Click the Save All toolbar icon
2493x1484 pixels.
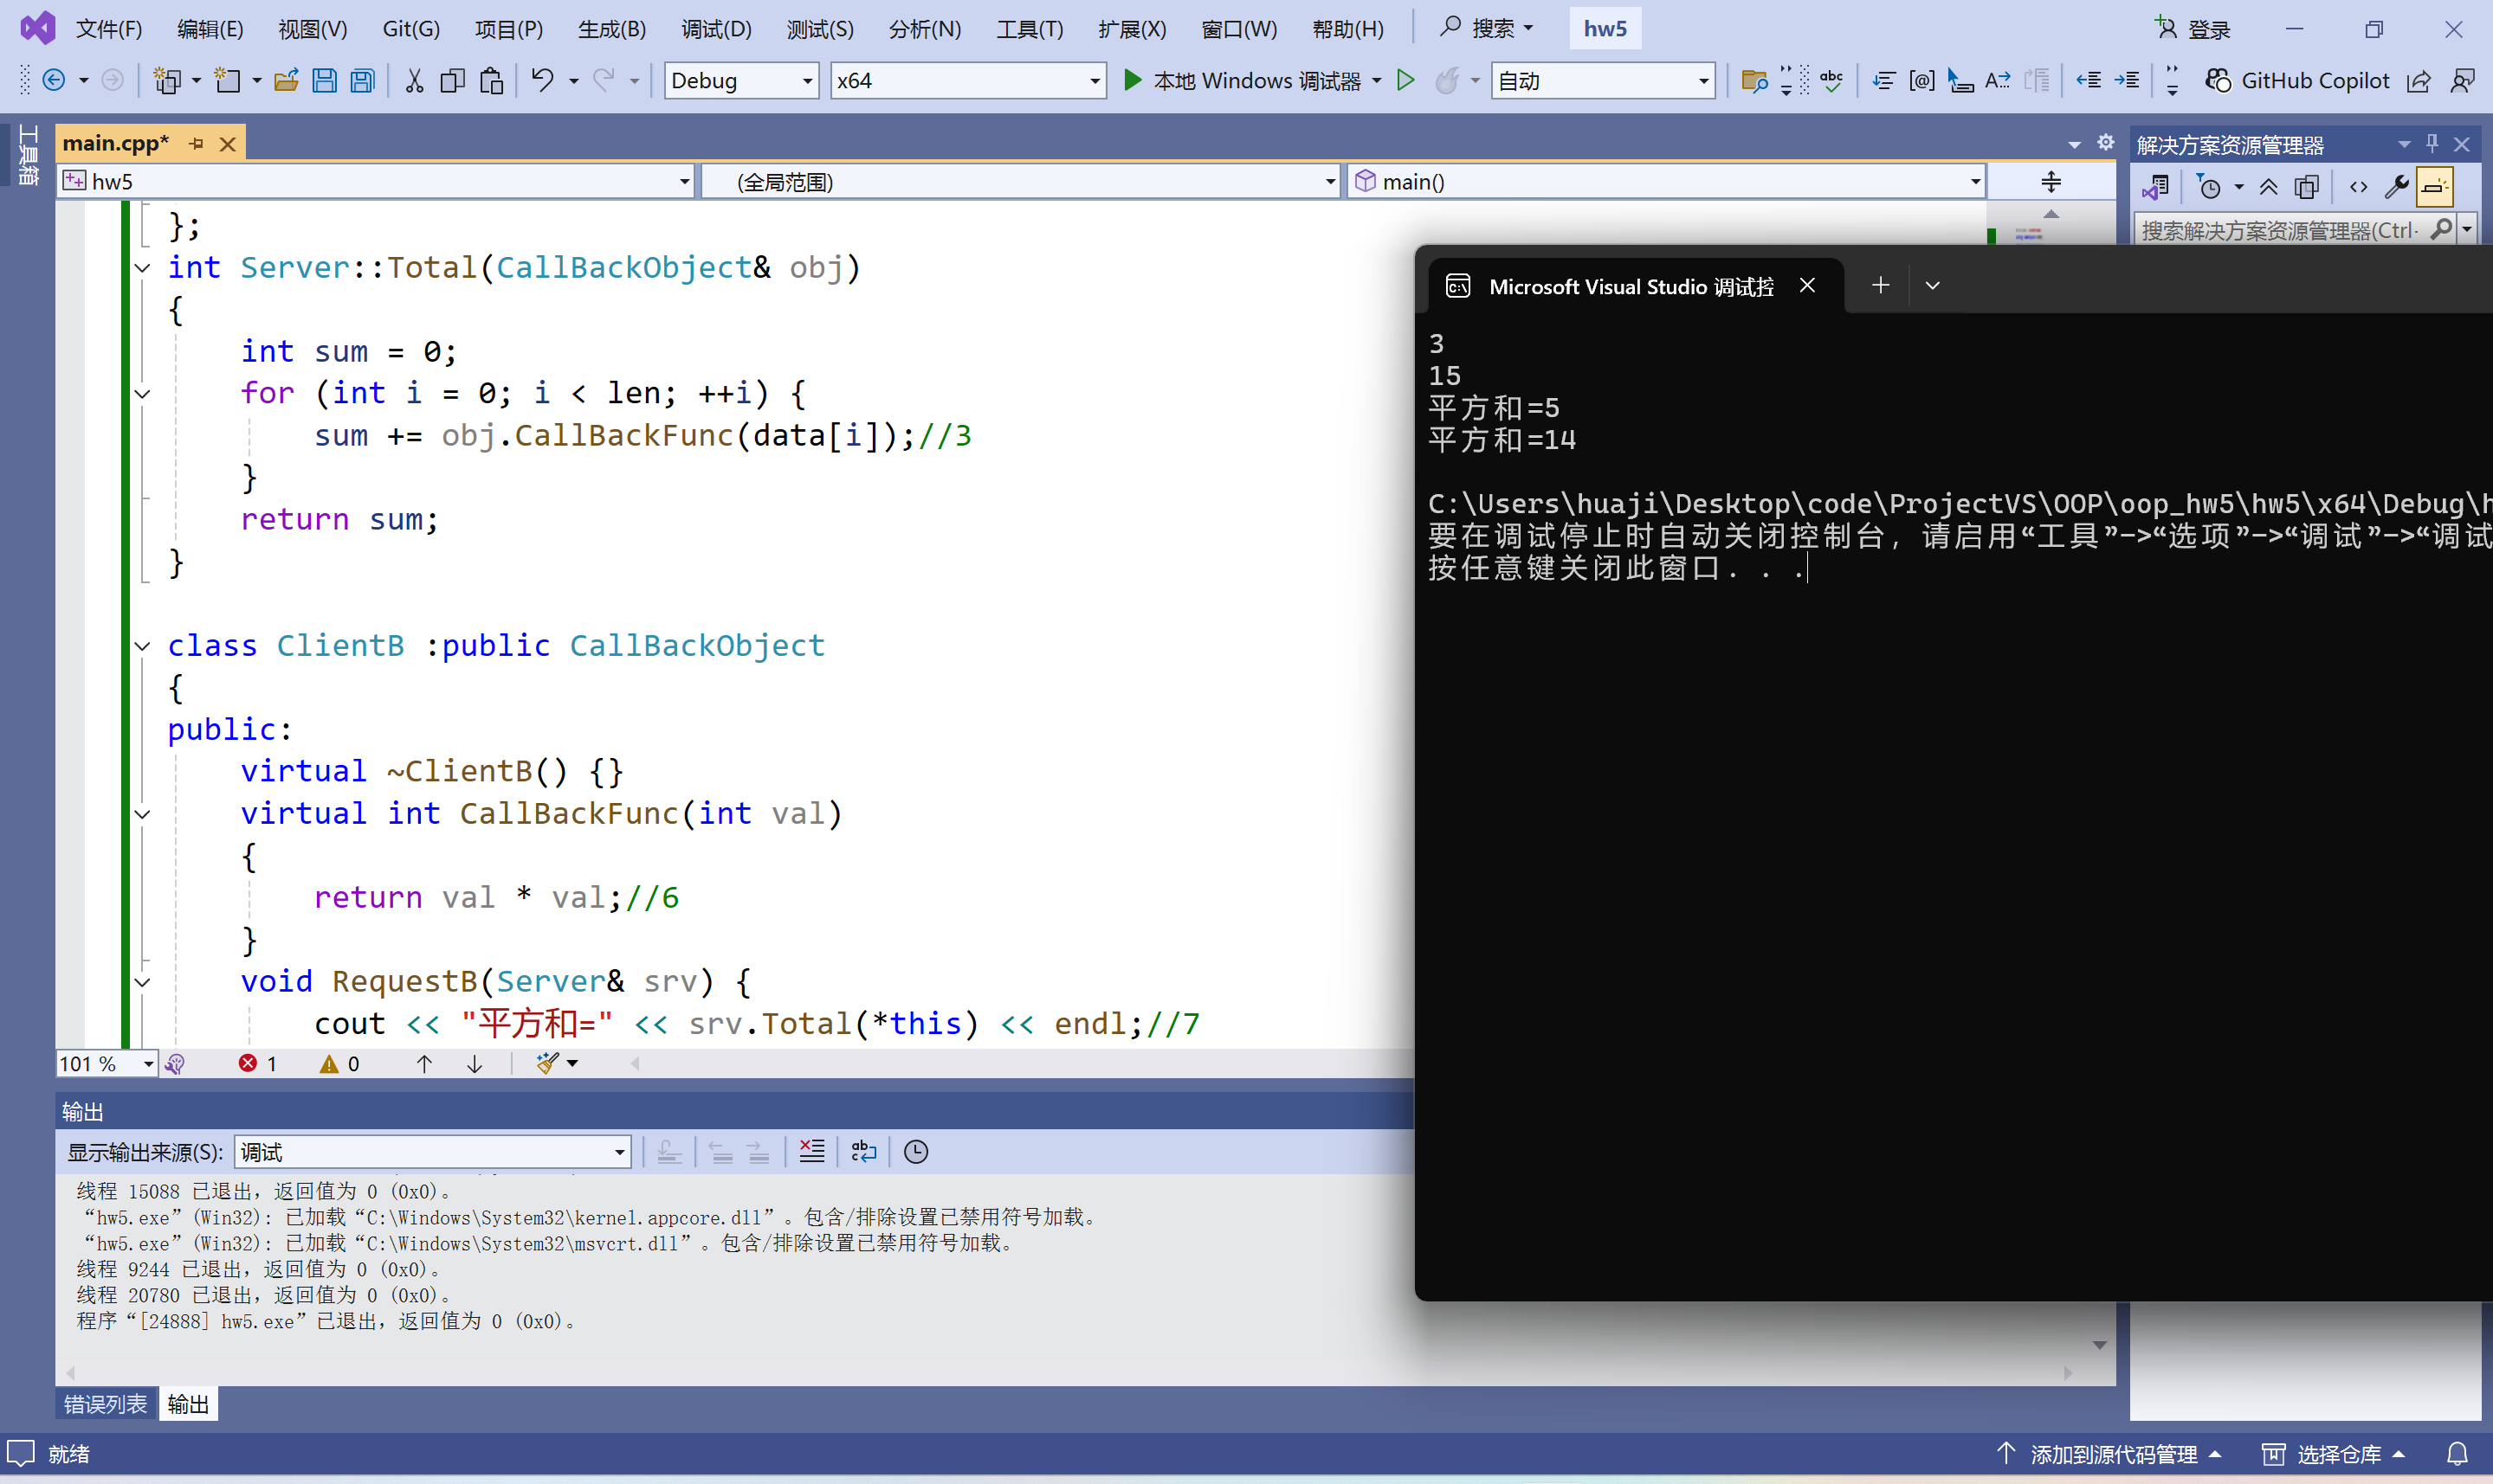[363, 80]
